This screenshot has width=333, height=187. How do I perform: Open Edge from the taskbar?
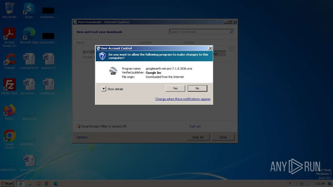pos(56,184)
